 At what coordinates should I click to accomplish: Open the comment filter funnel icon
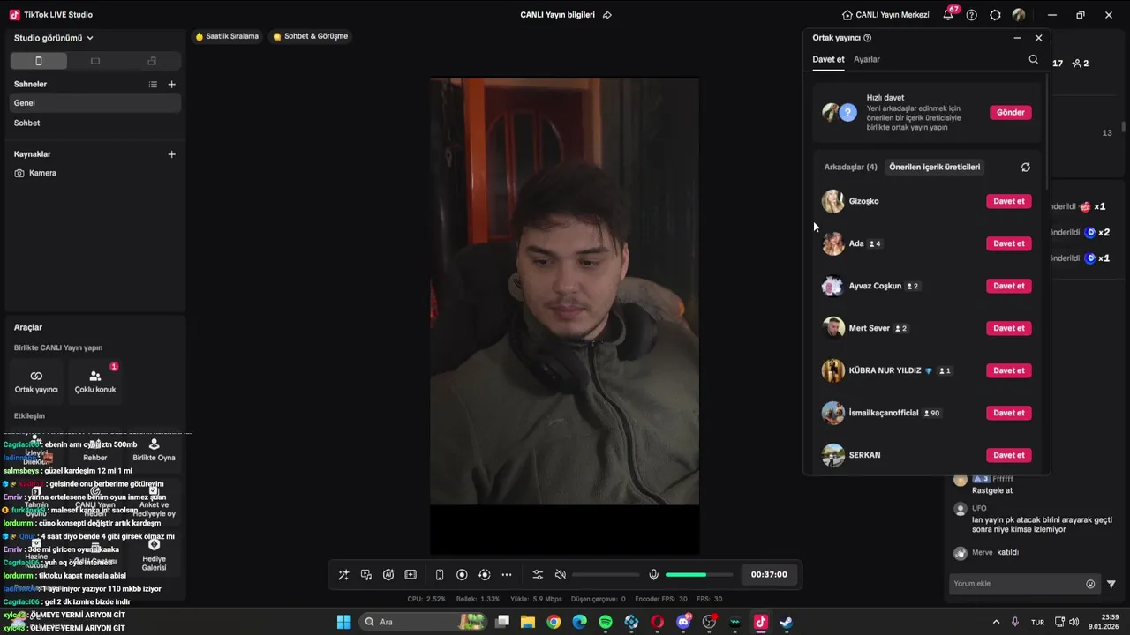(x=1111, y=584)
